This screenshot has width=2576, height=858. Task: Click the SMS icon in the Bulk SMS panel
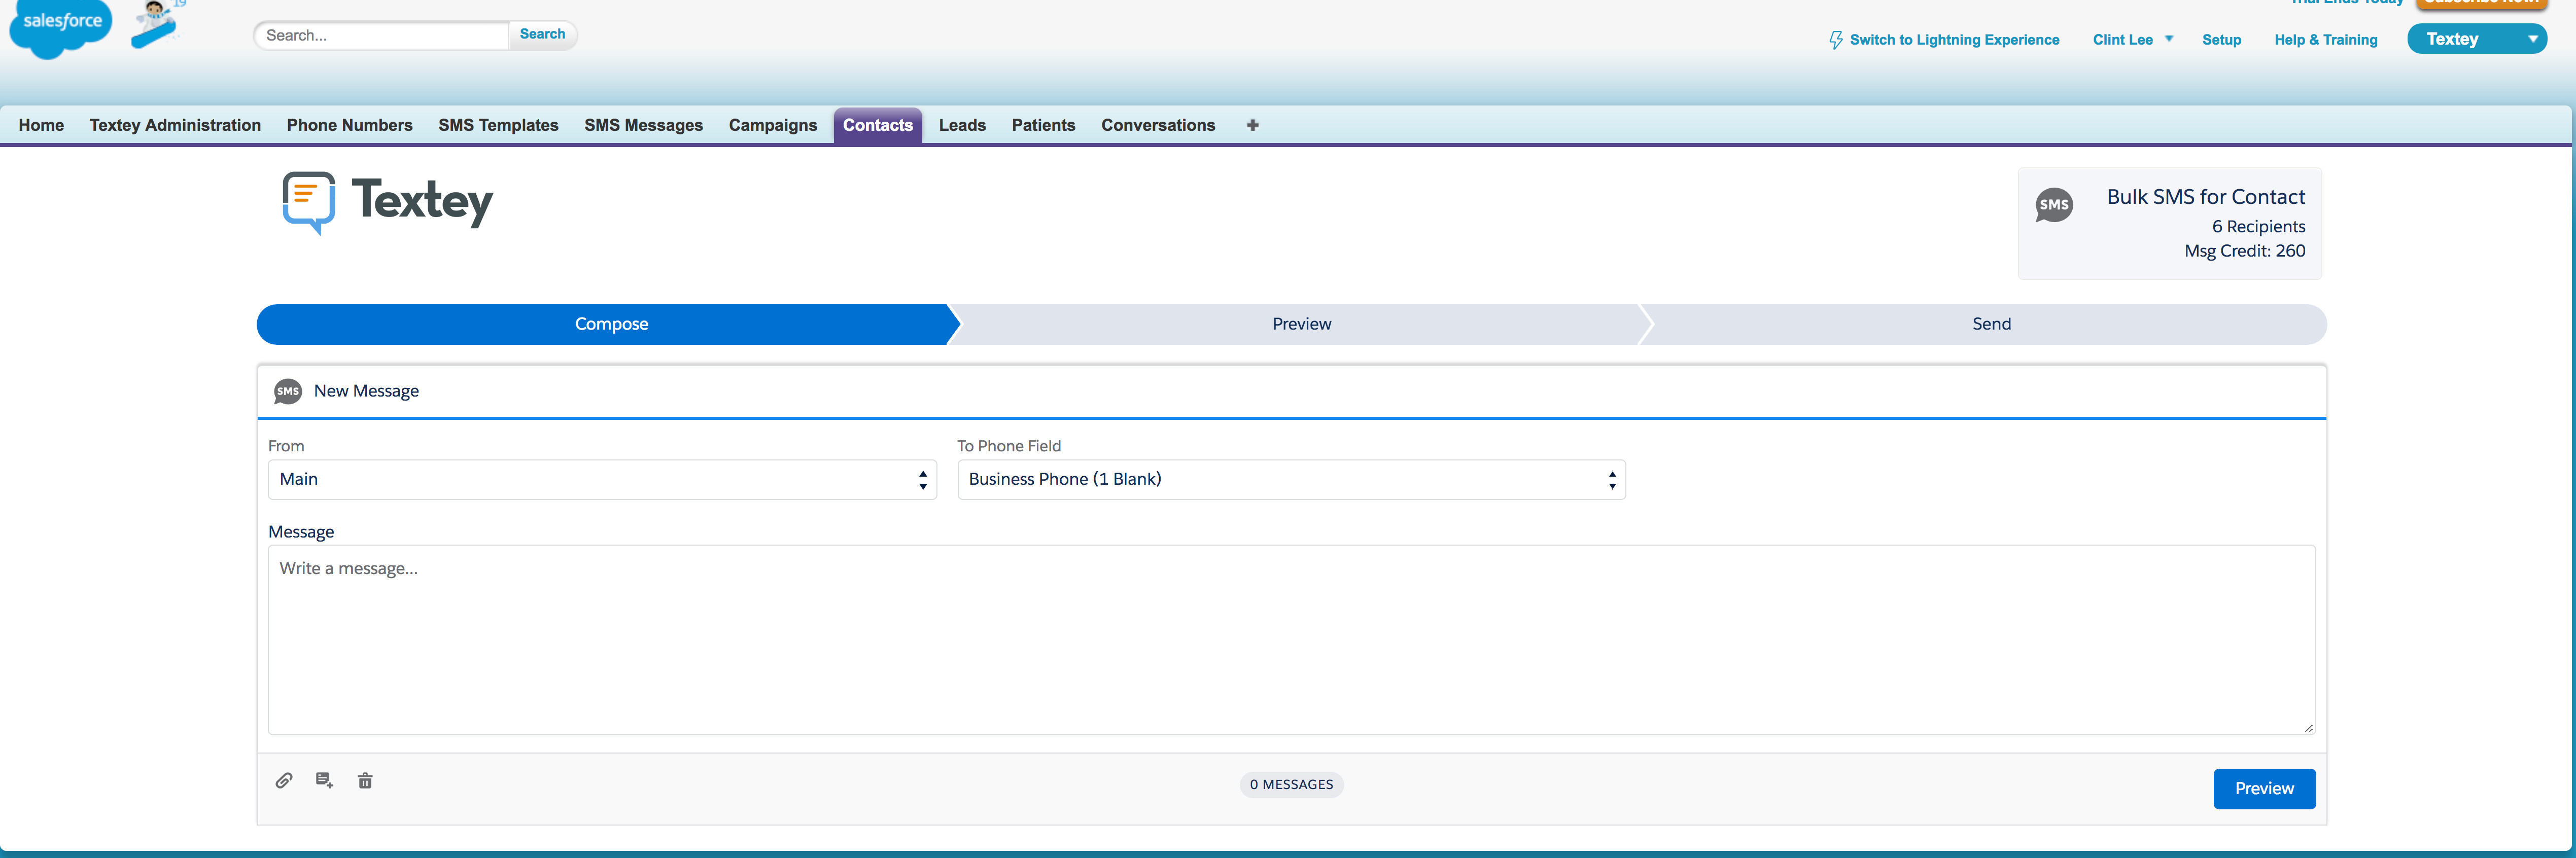coord(2054,205)
